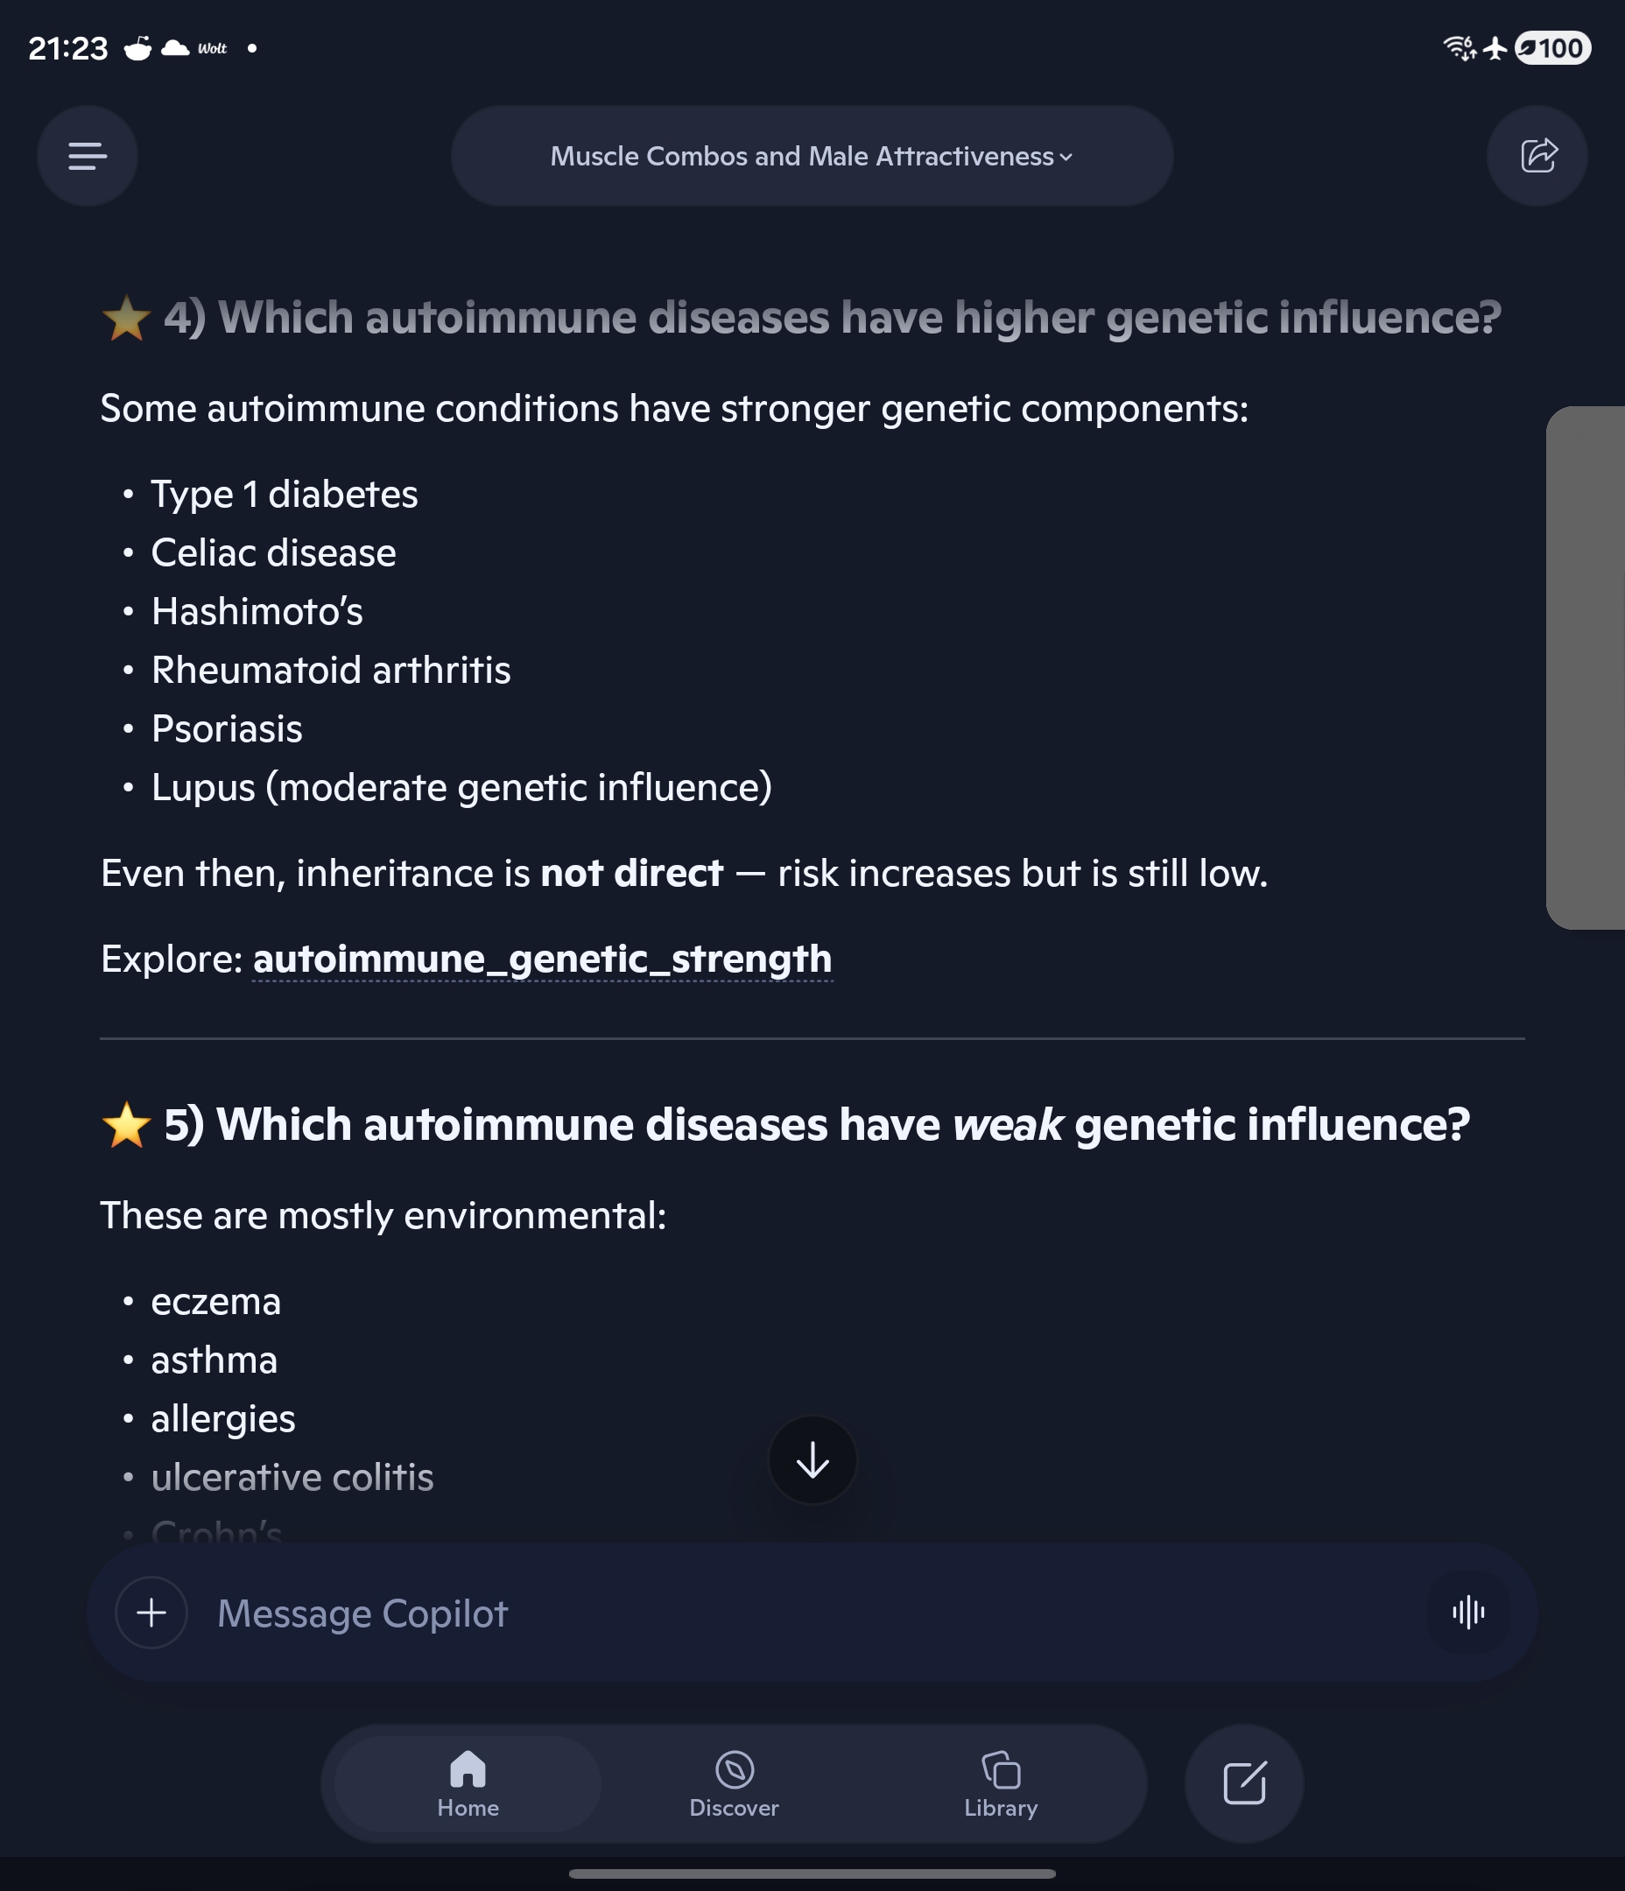Tap the battery indicator in status bar
Screen dimensions: 1625x1891
tap(1552, 47)
